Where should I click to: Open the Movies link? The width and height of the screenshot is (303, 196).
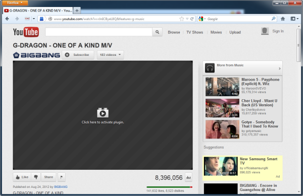click(x=216, y=32)
